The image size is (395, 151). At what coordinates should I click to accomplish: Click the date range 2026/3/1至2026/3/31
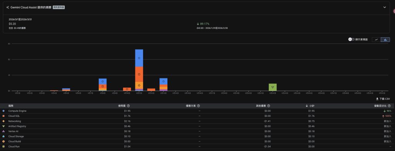tap(20, 19)
